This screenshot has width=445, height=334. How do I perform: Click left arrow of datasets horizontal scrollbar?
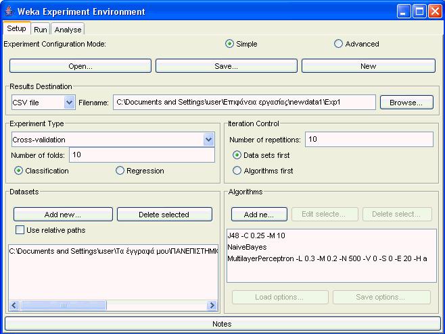[14, 305]
